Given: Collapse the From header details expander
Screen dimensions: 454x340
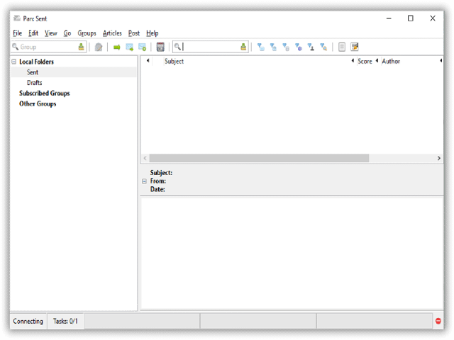Looking at the screenshot, I should coord(144,181).
